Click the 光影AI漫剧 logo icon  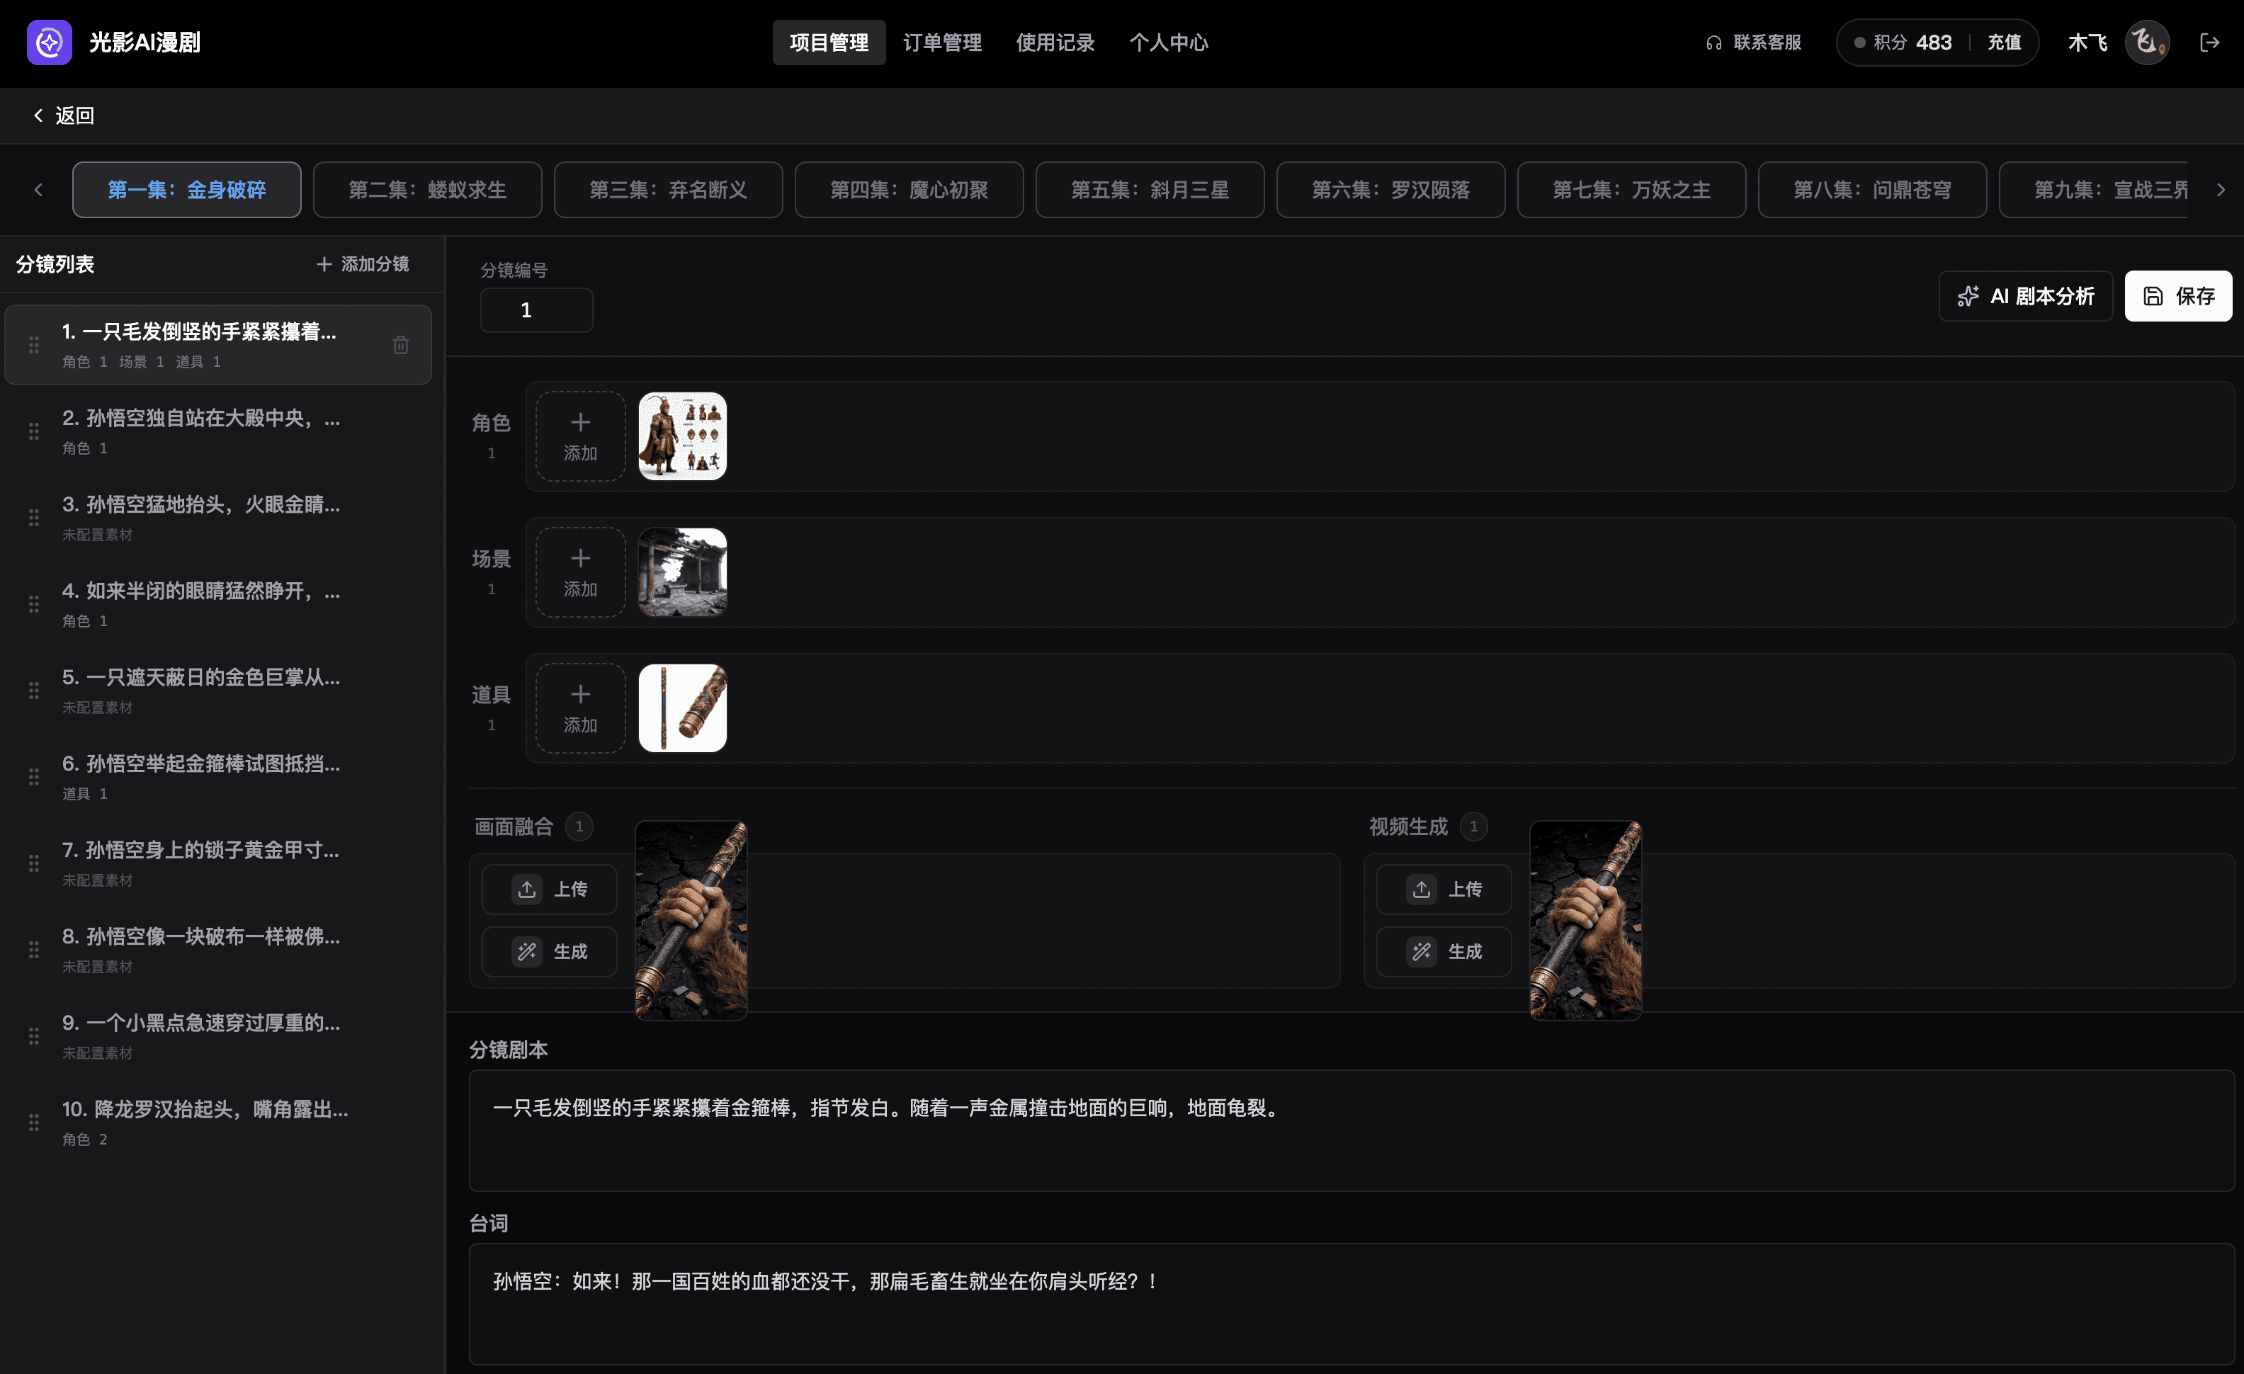[49, 42]
